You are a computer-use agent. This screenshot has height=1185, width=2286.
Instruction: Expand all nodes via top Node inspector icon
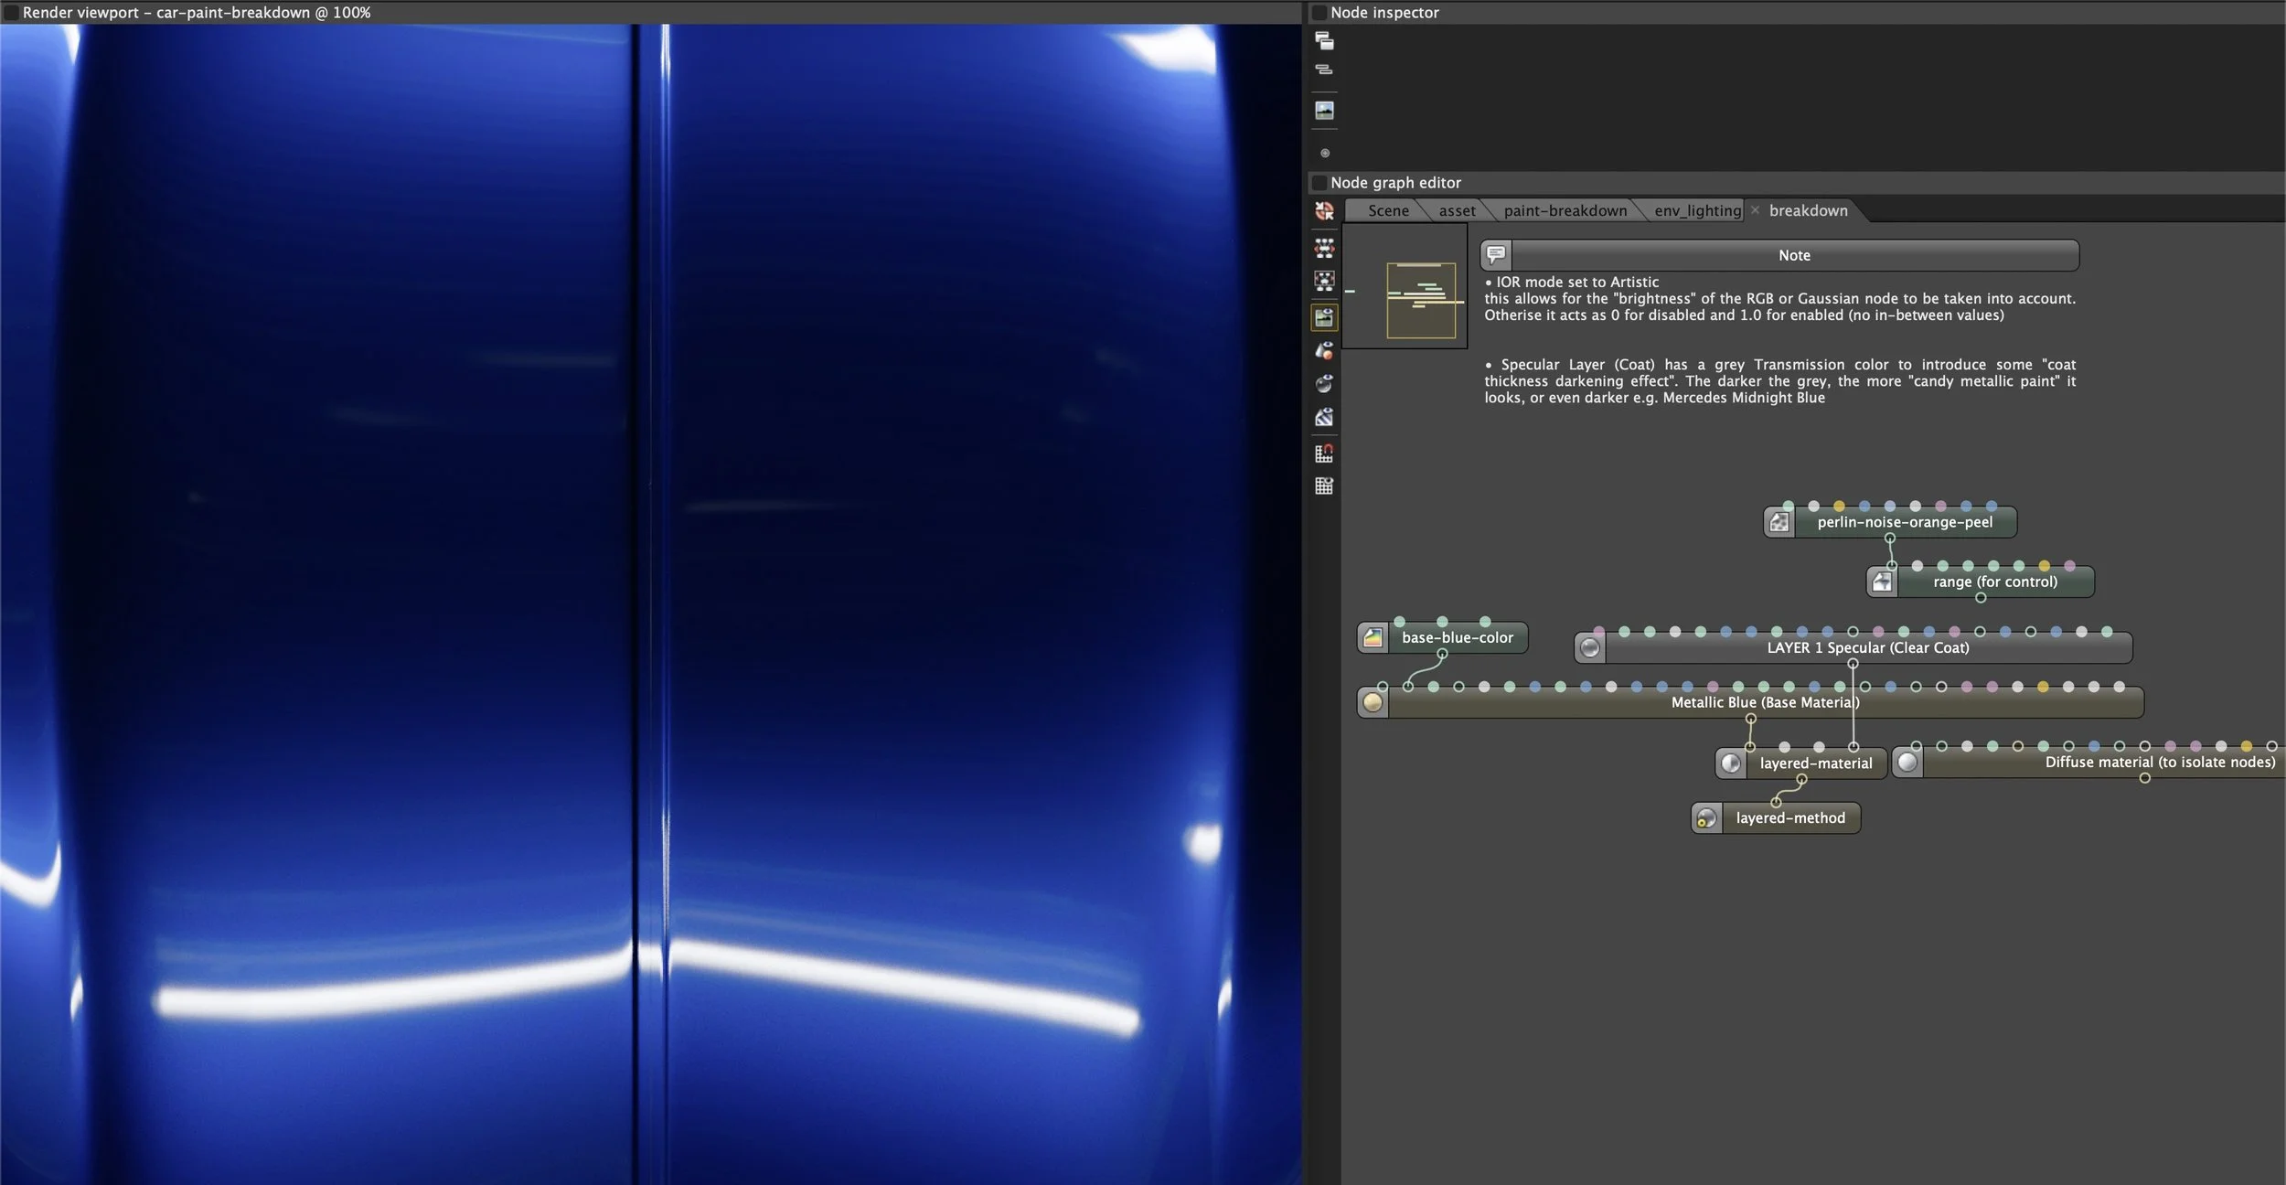pos(1324,41)
